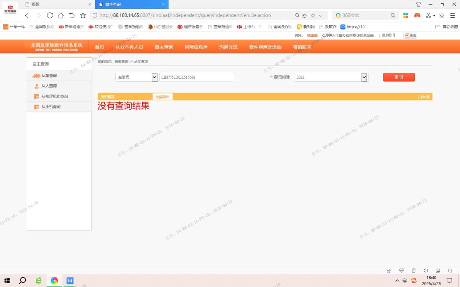Open 沟通交流 navigation item
The height and width of the screenshot is (287, 460).
(x=228, y=47)
